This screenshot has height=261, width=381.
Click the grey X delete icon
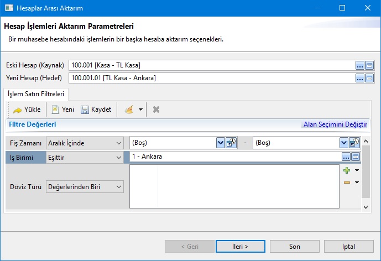point(156,109)
